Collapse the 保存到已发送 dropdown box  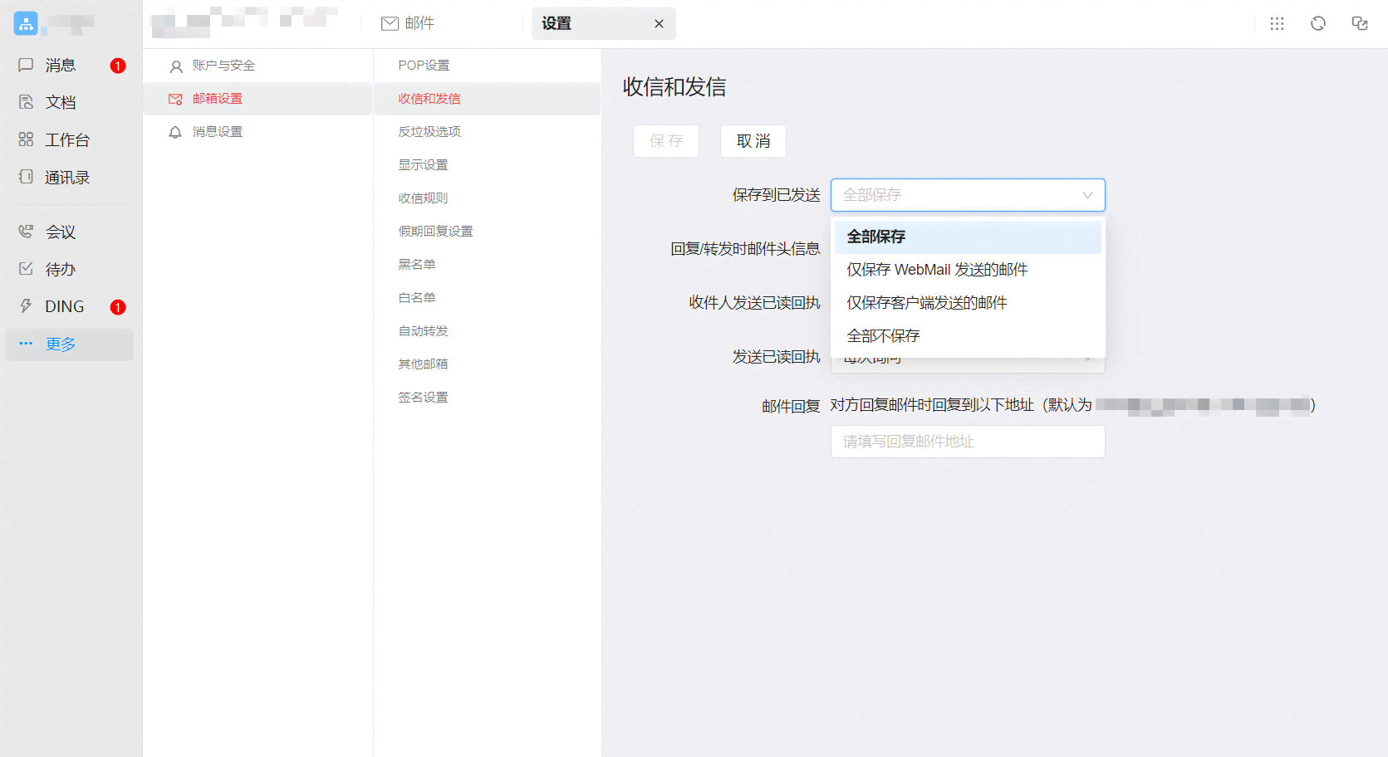[968, 195]
